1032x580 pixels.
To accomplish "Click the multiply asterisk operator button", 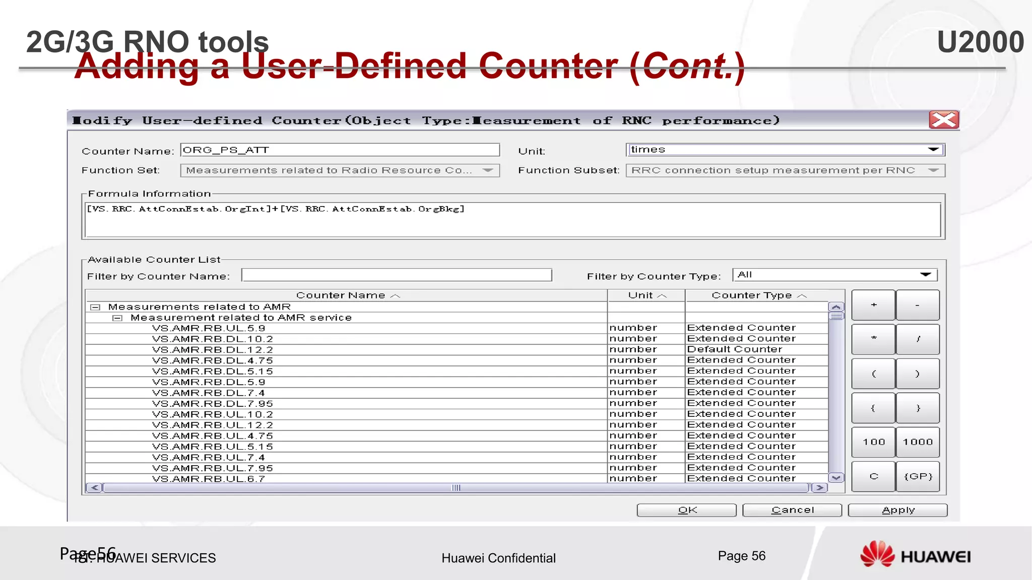I will click(x=873, y=339).
